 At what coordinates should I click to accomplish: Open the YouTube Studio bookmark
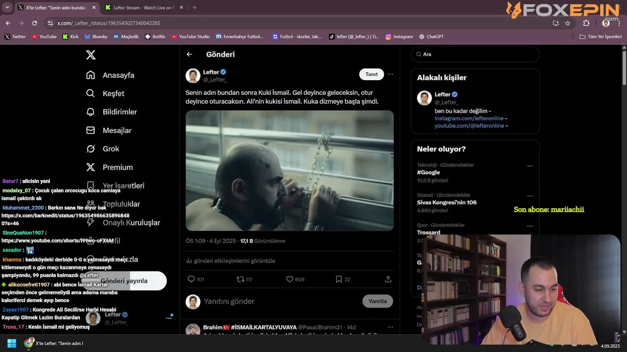click(x=191, y=37)
